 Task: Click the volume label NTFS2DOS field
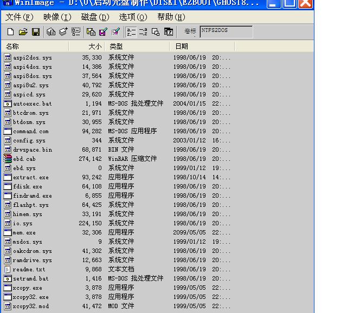pos(226,32)
